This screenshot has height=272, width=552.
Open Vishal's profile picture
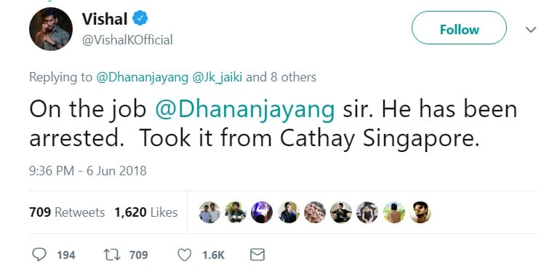51,29
